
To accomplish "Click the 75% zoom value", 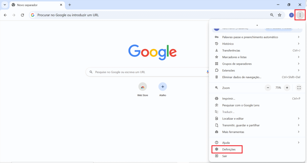I will pos(278,88).
